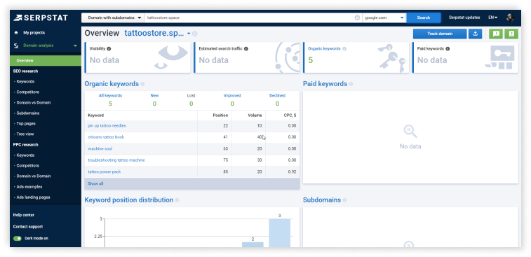Viewport: 531px width, 257px height.
Task: Click info icon next to Organic keywords heading
Action: pos(142,84)
